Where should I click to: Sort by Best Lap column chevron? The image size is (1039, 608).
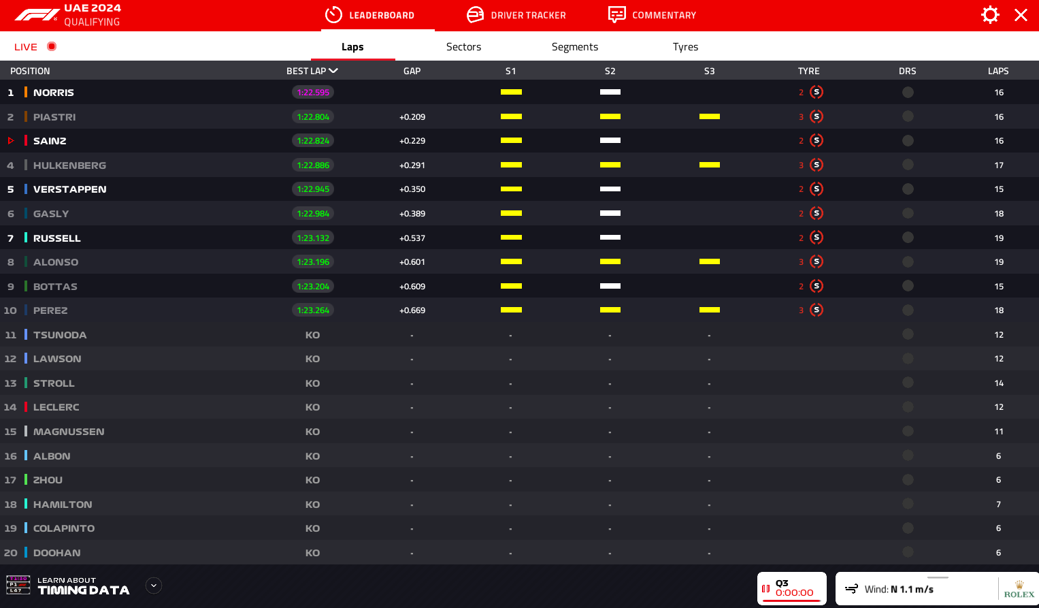[333, 71]
